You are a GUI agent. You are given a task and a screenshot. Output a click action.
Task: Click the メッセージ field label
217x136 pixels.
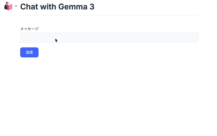[29, 29]
